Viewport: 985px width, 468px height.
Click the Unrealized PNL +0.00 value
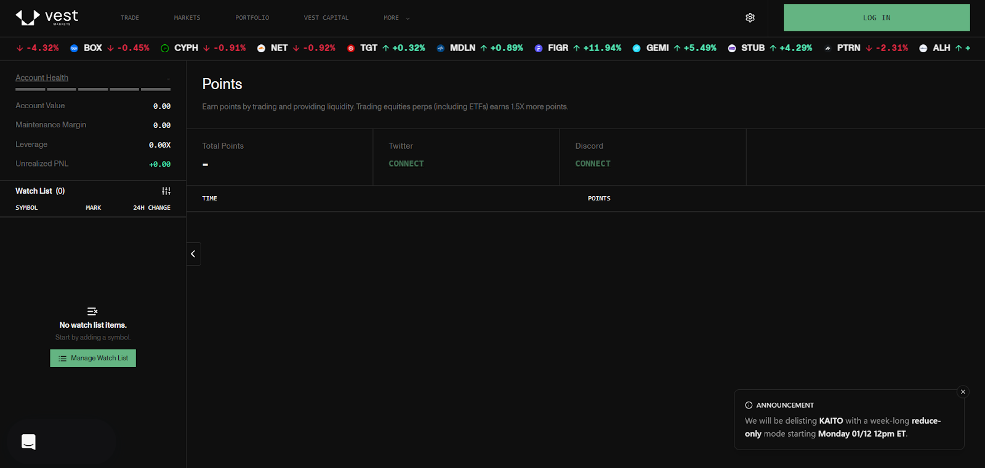tap(160, 164)
